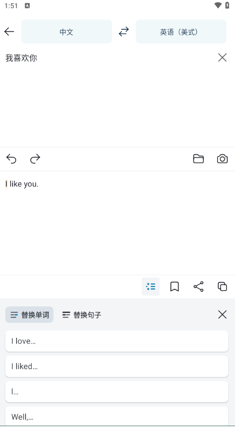The height and width of the screenshot is (427, 235).
Task: Open the 中文 source language selector
Action: click(67, 31)
